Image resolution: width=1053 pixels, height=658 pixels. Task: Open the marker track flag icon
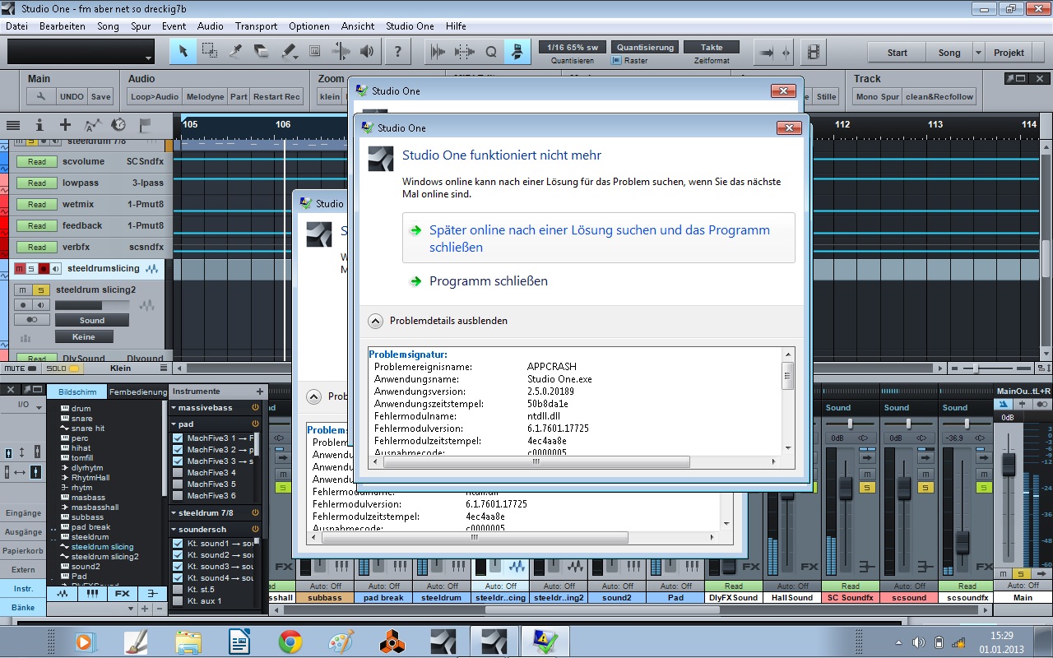(145, 125)
